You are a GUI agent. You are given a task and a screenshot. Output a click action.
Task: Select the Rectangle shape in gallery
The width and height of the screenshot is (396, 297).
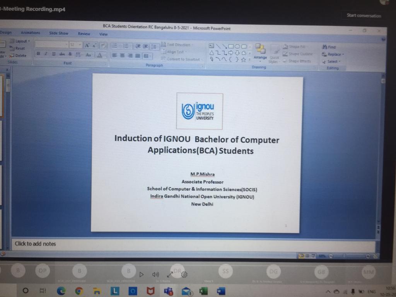tap(231, 46)
